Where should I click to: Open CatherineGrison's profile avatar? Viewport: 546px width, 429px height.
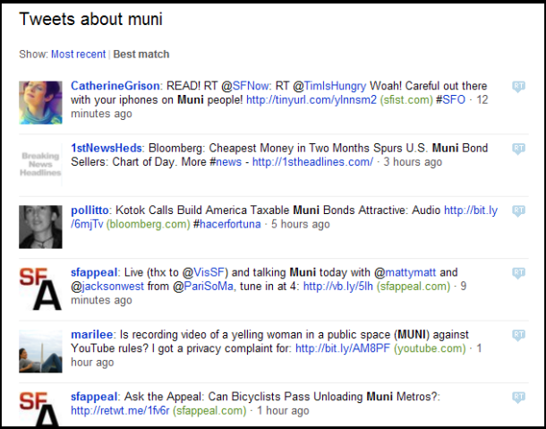coord(40,102)
